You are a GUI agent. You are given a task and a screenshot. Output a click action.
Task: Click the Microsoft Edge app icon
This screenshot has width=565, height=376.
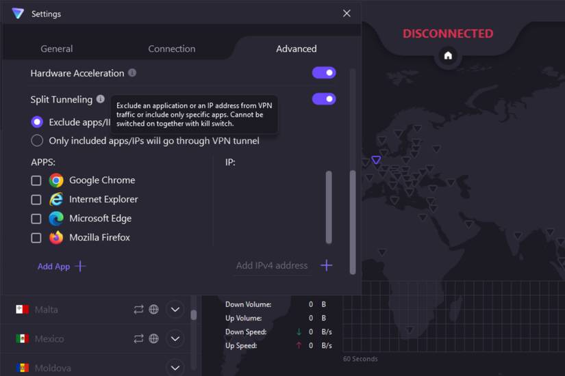coord(56,218)
